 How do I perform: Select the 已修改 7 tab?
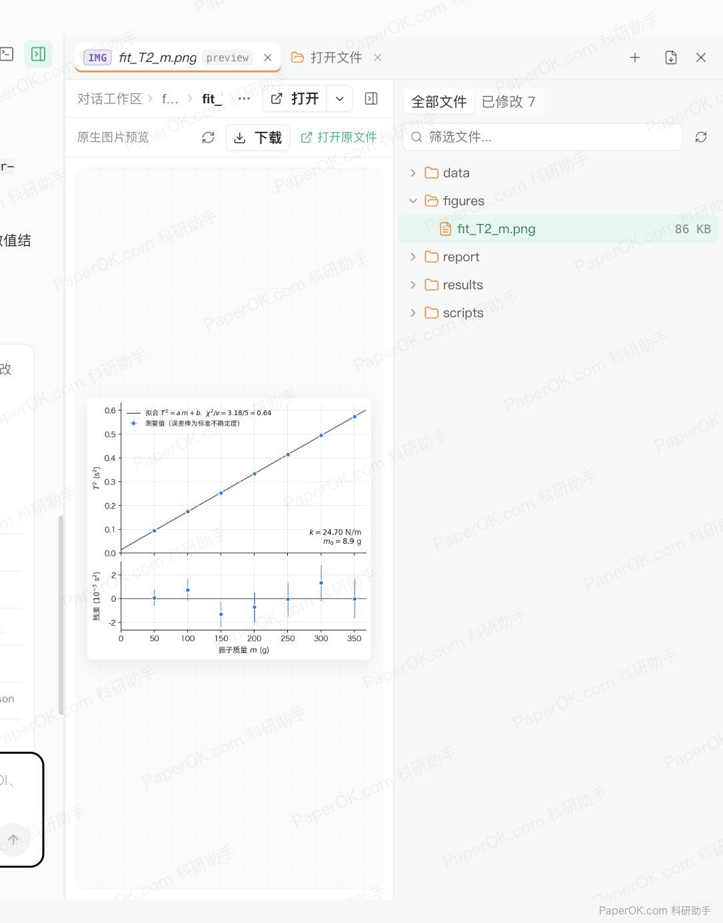tap(508, 101)
